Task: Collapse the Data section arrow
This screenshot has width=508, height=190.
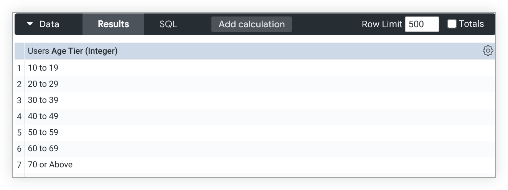Action: tap(30, 24)
